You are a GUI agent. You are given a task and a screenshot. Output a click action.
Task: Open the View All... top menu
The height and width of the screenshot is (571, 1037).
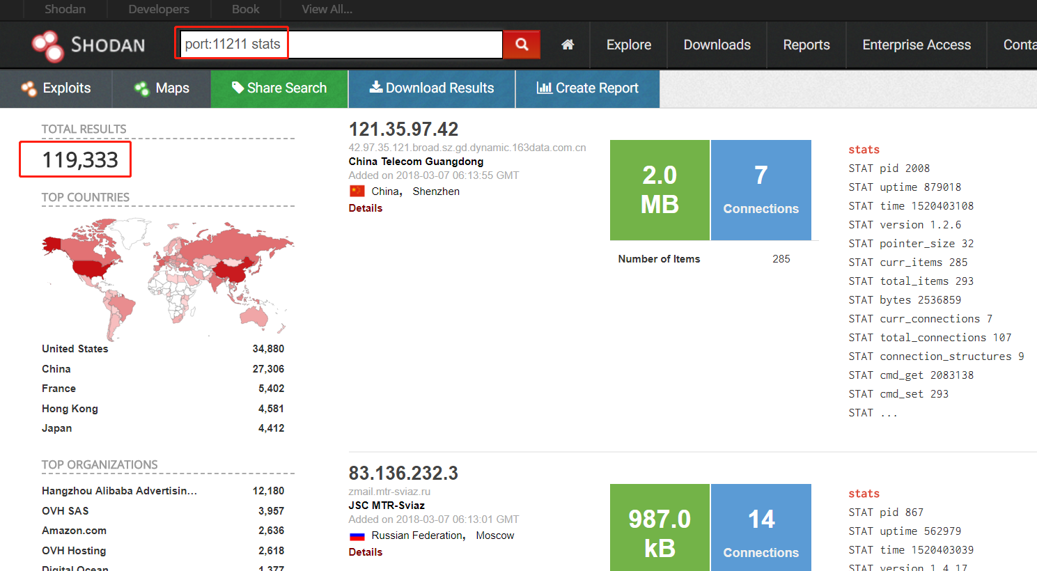coord(327,9)
